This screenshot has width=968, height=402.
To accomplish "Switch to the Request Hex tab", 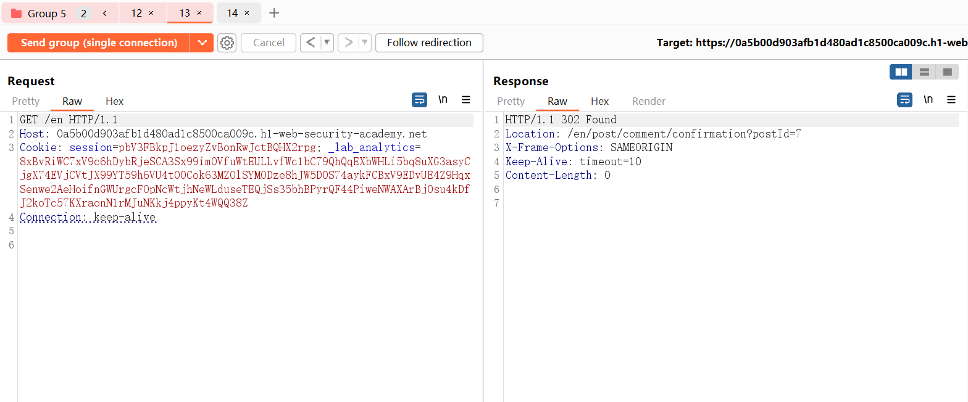I will [114, 101].
